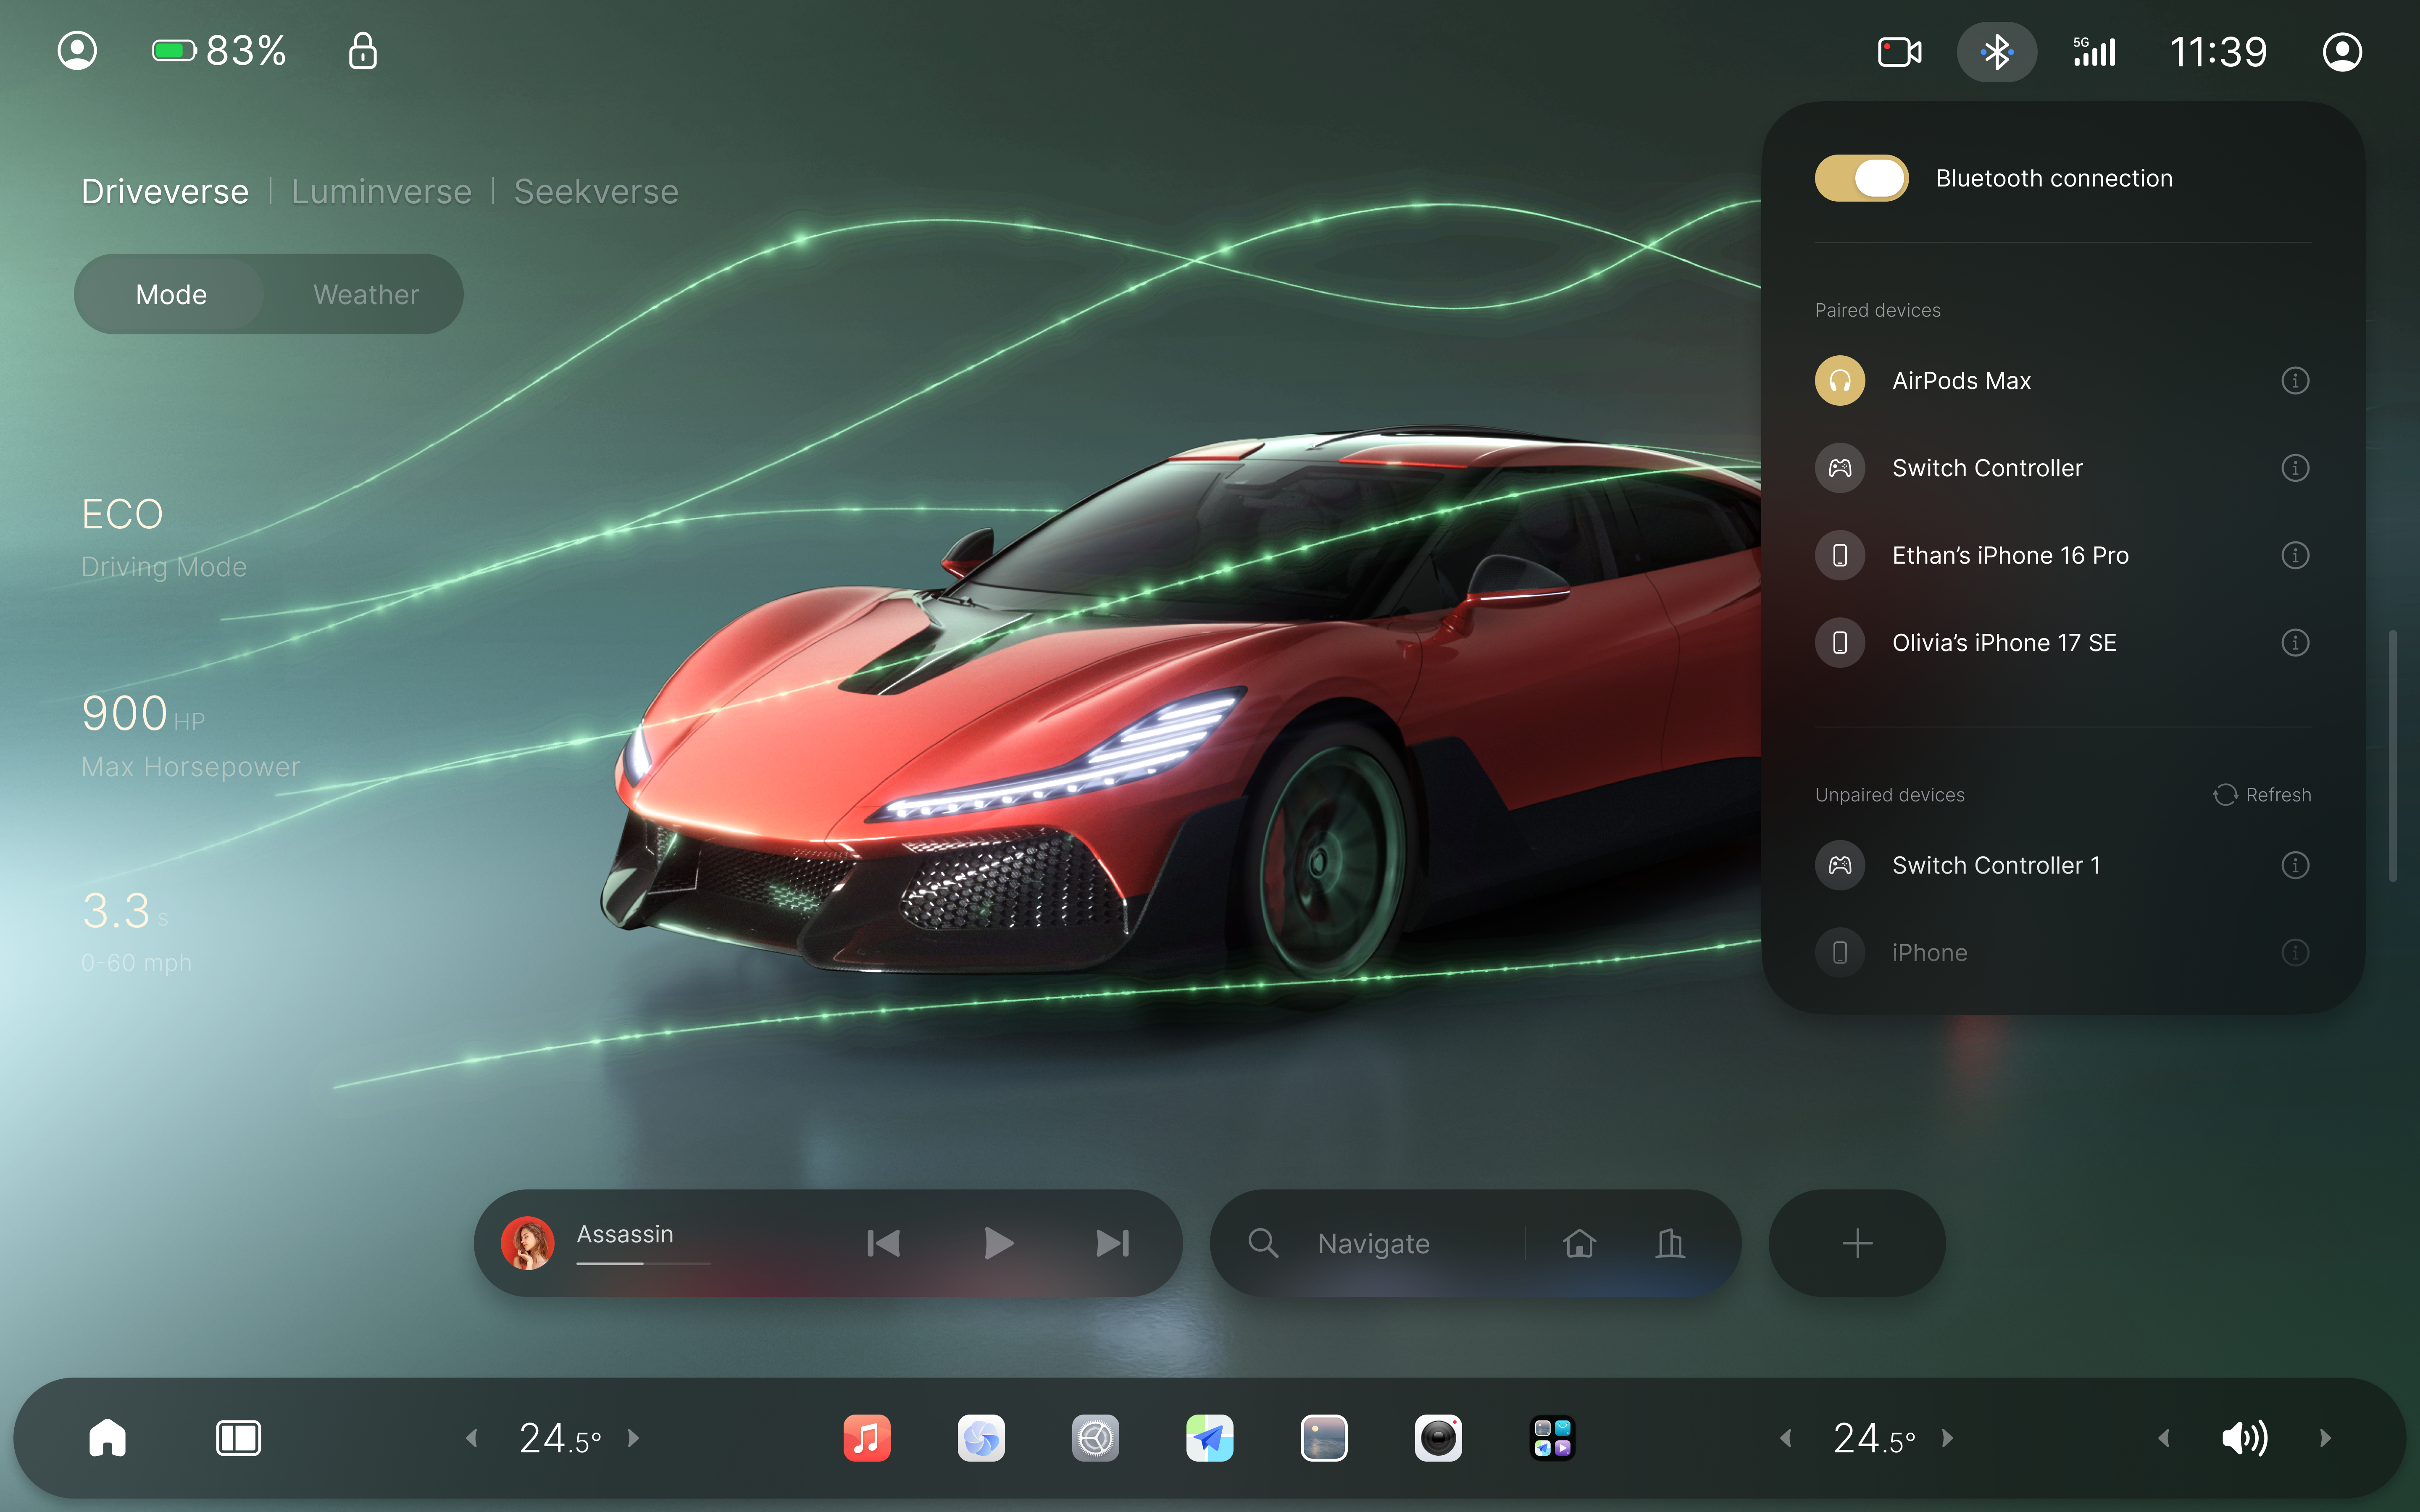Open the Camera app
The width and height of the screenshot is (2420, 1512).
[x=1438, y=1438]
